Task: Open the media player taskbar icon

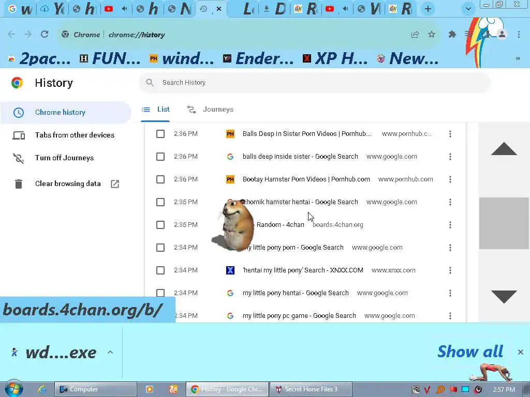Action: pos(149,389)
